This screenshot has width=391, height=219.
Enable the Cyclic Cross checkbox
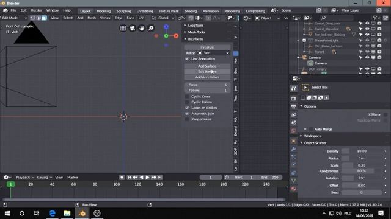click(187, 96)
